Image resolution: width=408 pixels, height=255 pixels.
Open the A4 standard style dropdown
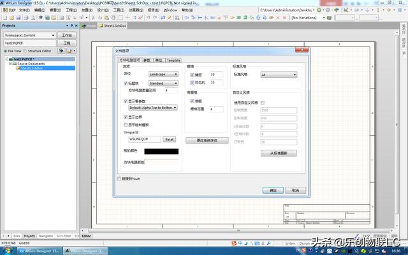pyautogui.click(x=279, y=75)
